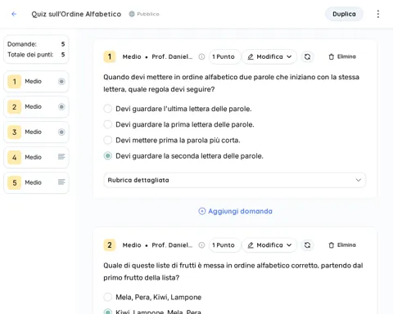Regenerate question 2 with the refresh icon

tap(307, 245)
